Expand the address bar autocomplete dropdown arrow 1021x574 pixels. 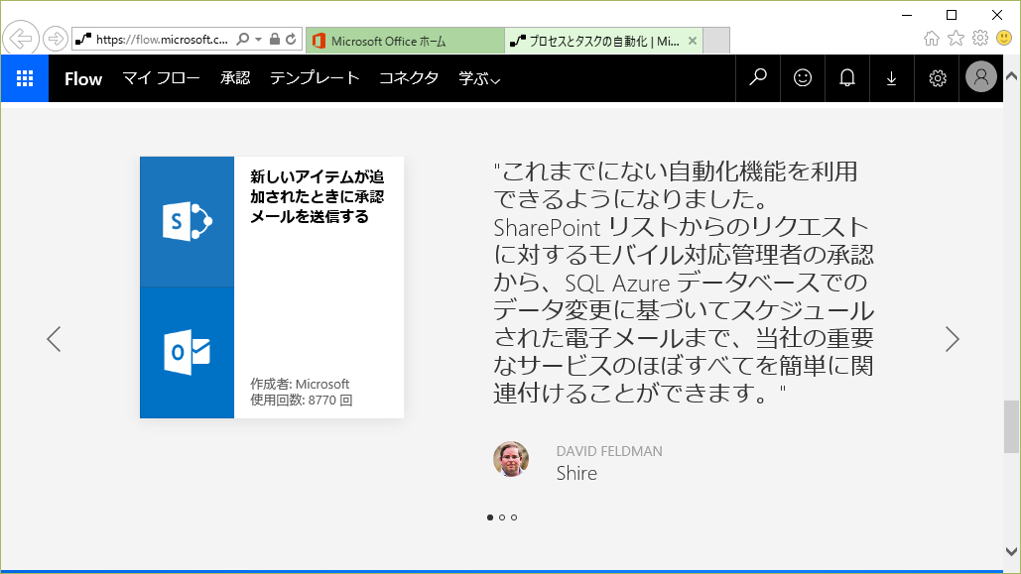(259, 40)
